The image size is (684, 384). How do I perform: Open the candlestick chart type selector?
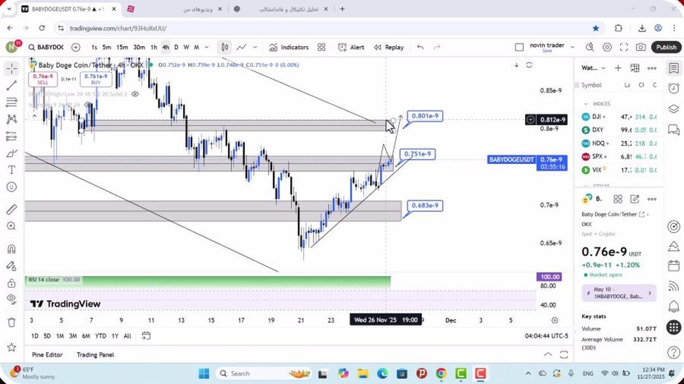click(x=225, y=47)
